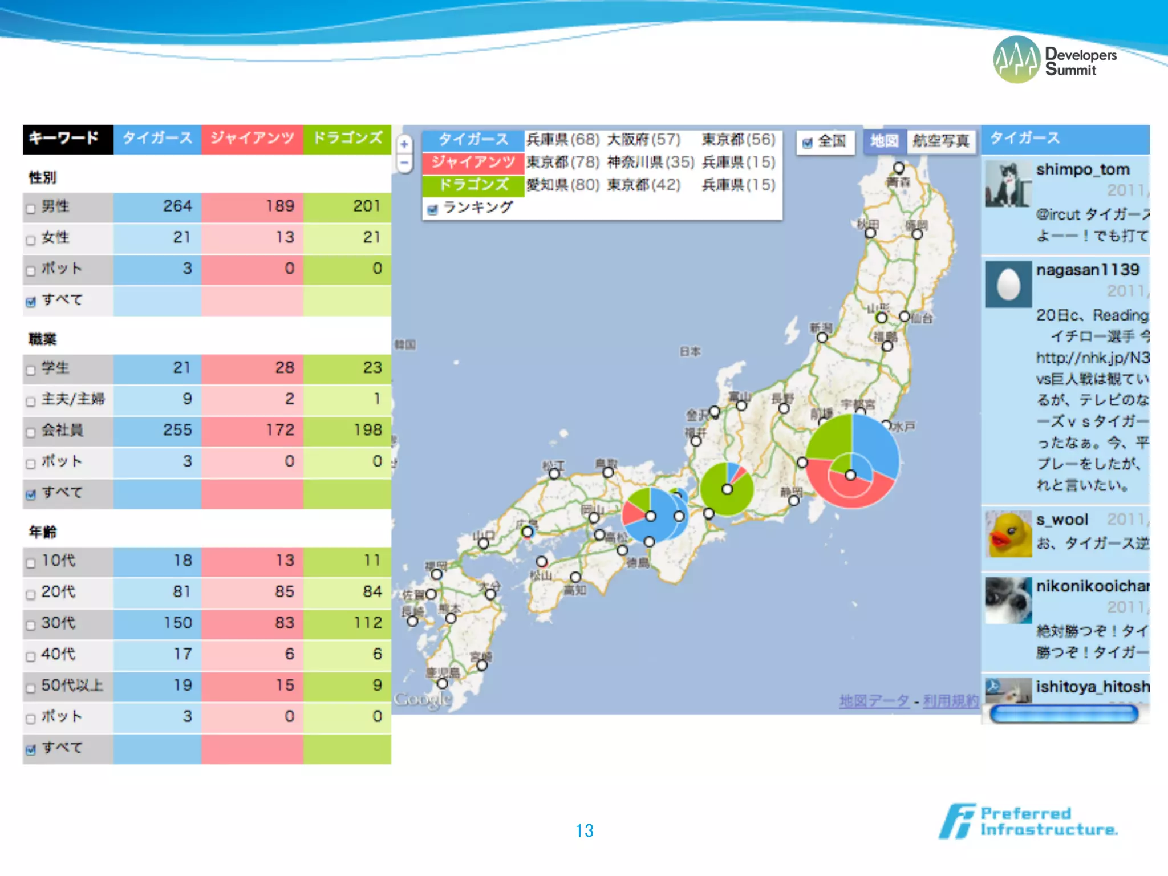Click the green Nagoya pie chart marker
Viewport: 1168px width, 876px height.
coord(726,489)
